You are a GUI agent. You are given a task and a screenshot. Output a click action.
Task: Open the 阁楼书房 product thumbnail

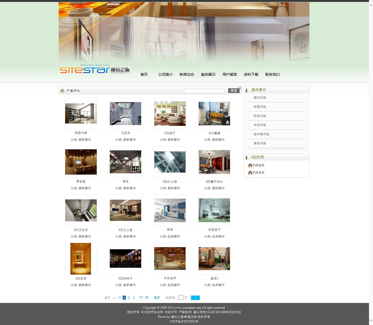(x=81, y=114)
